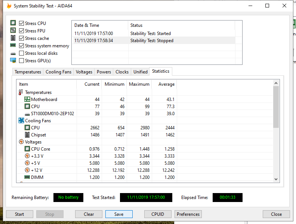Select the Stability Test: Stopped log entry
The width and height of the screenshot is (296, 224).
click(154, 41)
